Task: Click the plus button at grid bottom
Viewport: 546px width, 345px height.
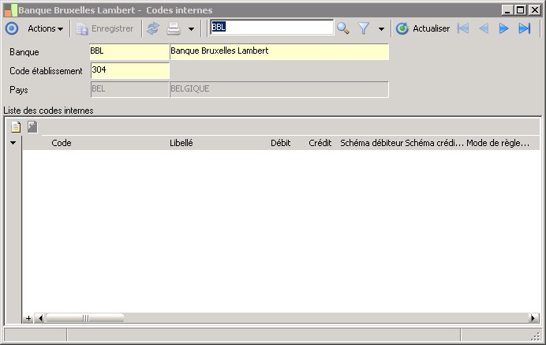Action: pyautogui.click(x=28, y=318)
